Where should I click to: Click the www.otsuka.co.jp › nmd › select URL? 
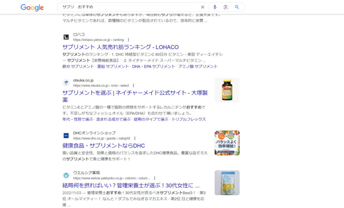coord(101,85)
